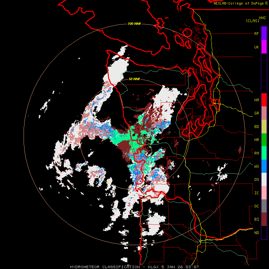Click the 'BI' legend label
Image resolution: width=269 pixels, height=269 pixels.
click(x=256, y=219)
